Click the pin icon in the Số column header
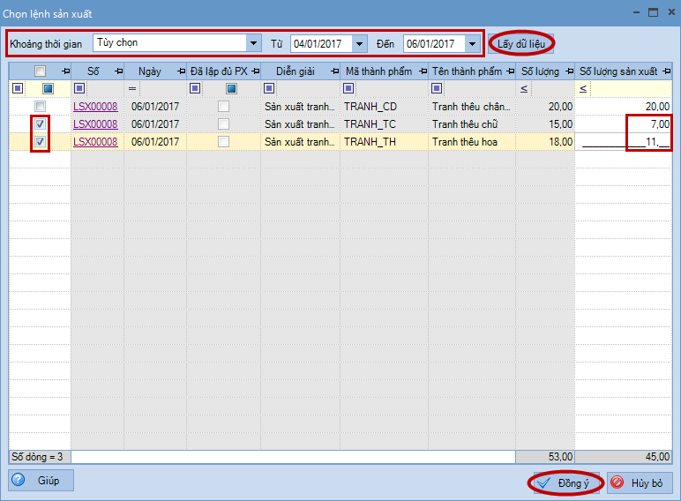The height and width of the screenshot is (501, 681). (x=117, y=71)
